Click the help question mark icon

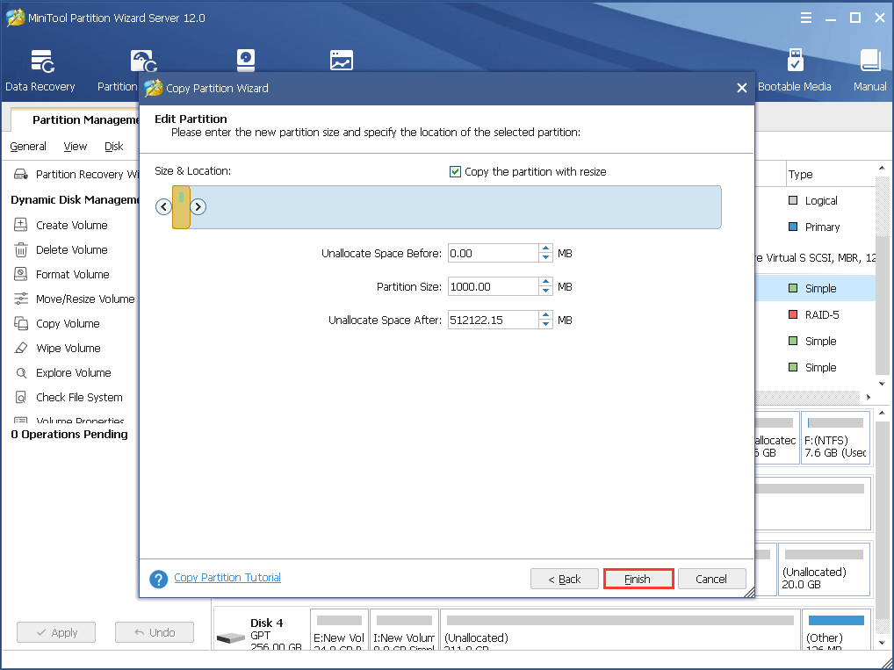click(x=158, y=579)
